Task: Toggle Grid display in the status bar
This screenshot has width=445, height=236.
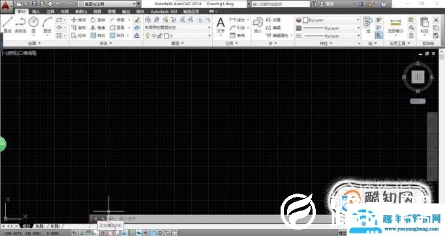Action: [x=89, y=233]
